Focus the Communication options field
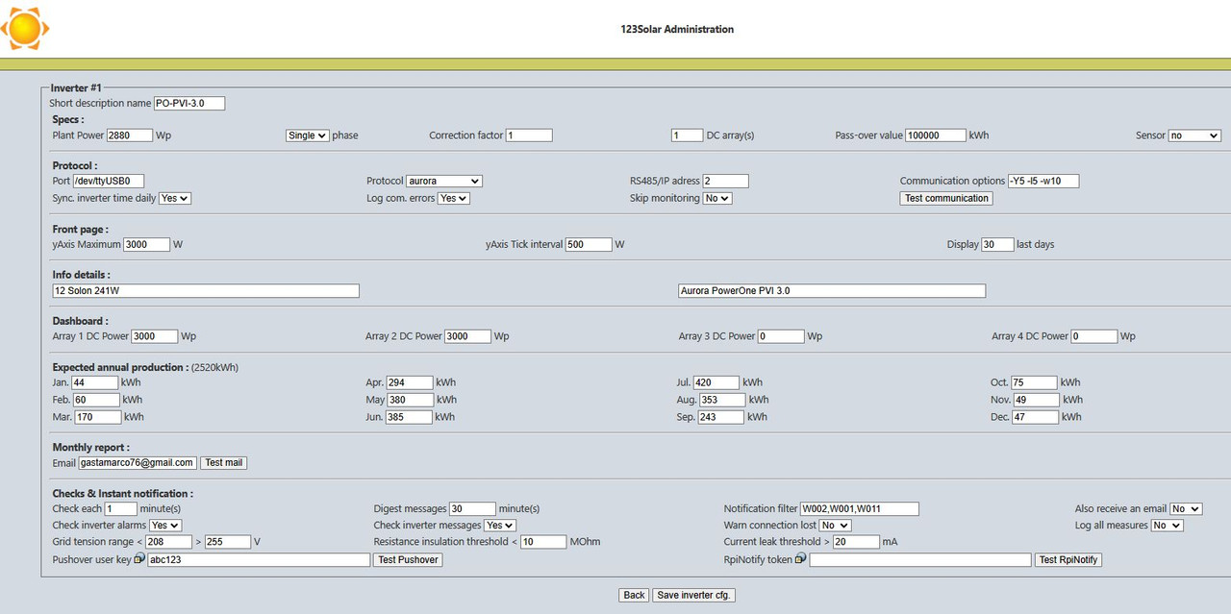The width and height of the screenshot is (1231, 614). (1043, 181)
